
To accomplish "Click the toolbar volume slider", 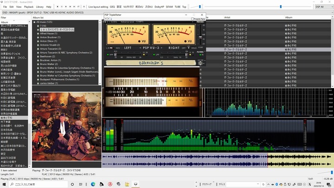I will coord(196,7).
